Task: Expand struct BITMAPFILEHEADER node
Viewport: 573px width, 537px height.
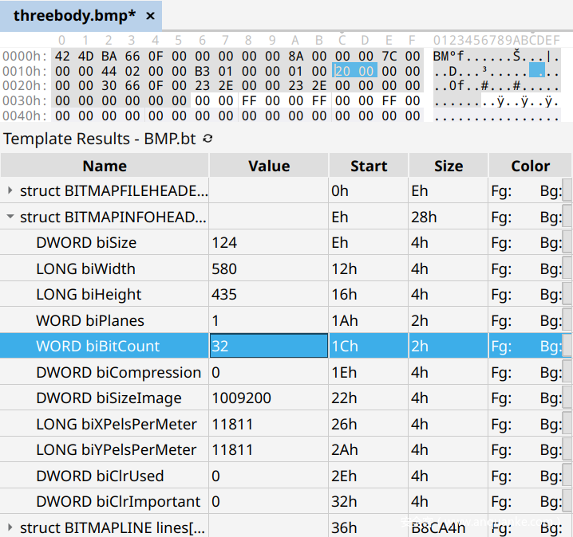Action: (10, 190)
